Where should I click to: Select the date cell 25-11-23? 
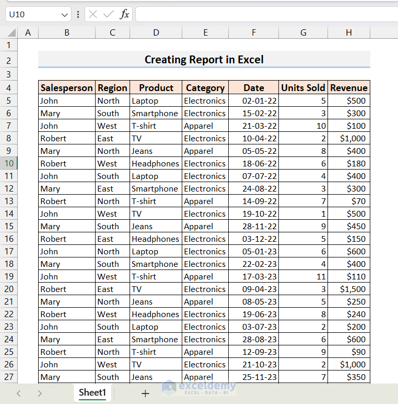(254, 377)
